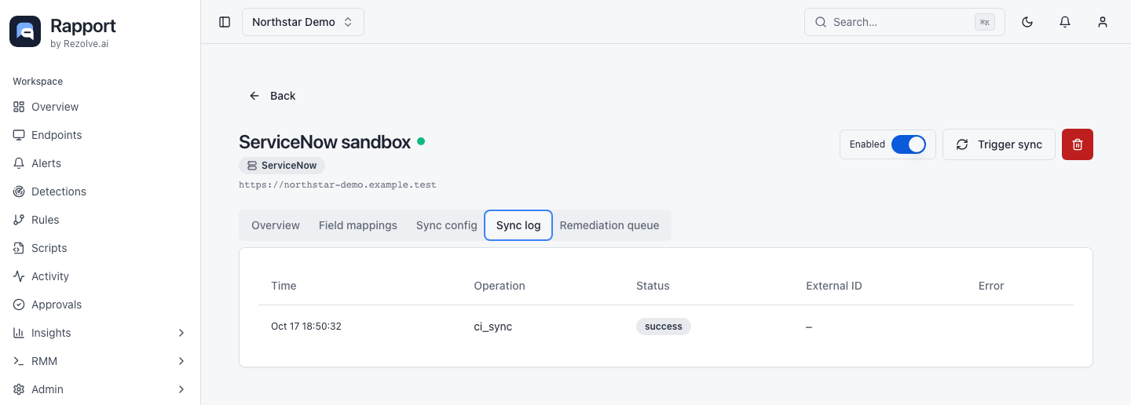
Task: Click the Admin gear icon
Action: [x=19, y=389]
